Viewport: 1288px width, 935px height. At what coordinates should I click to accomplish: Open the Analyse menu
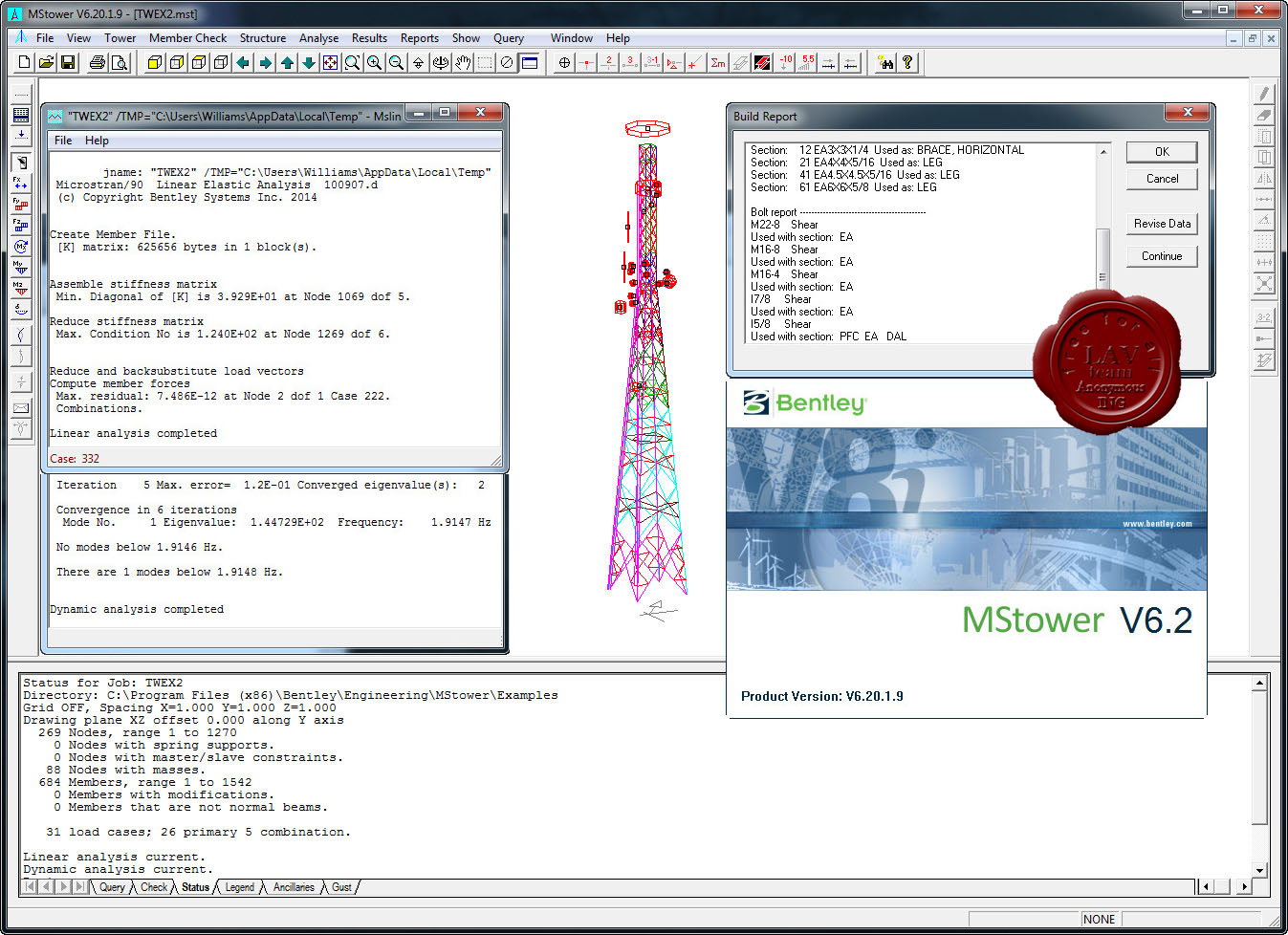(318, 38)
